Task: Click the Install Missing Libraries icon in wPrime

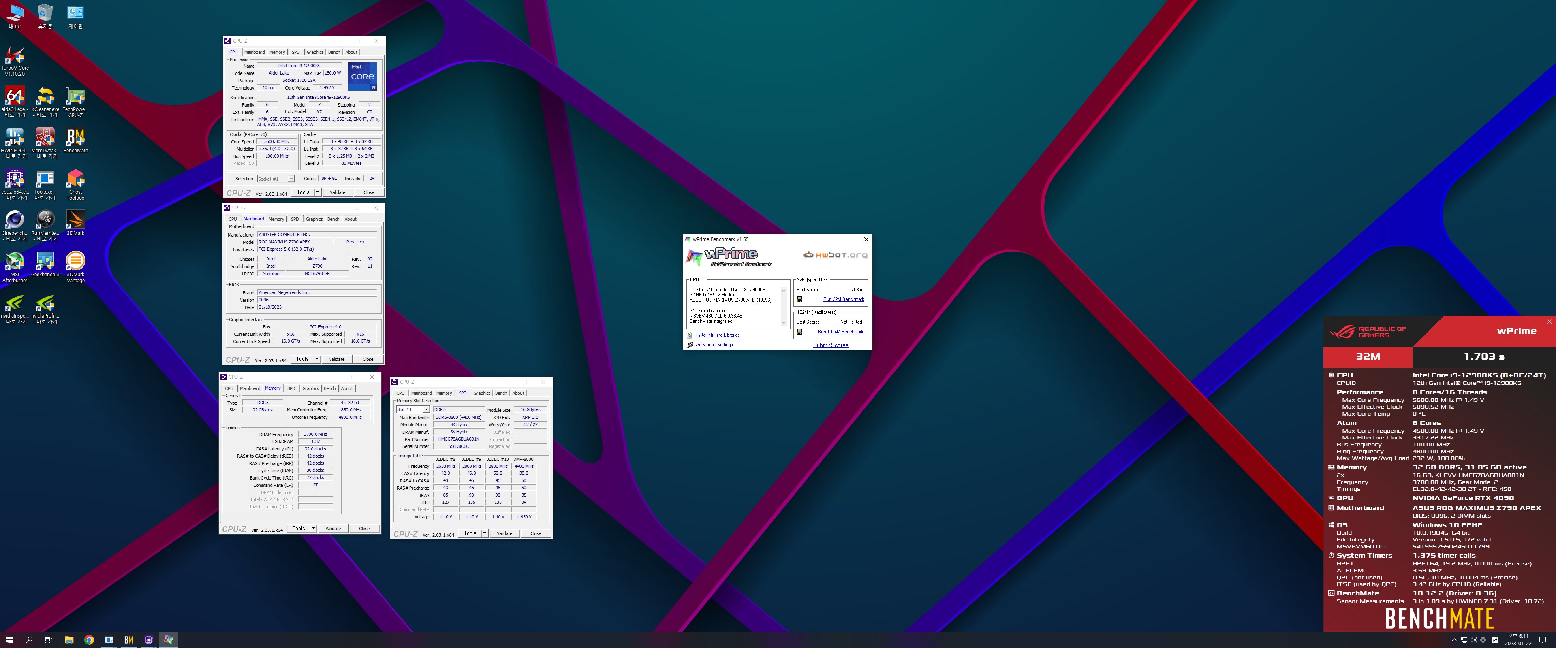Action: click(x=689, y=335)
